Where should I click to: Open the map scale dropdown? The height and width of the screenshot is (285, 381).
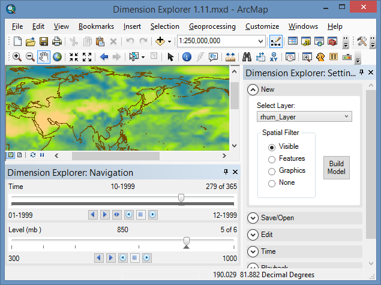tap(260, 41)
